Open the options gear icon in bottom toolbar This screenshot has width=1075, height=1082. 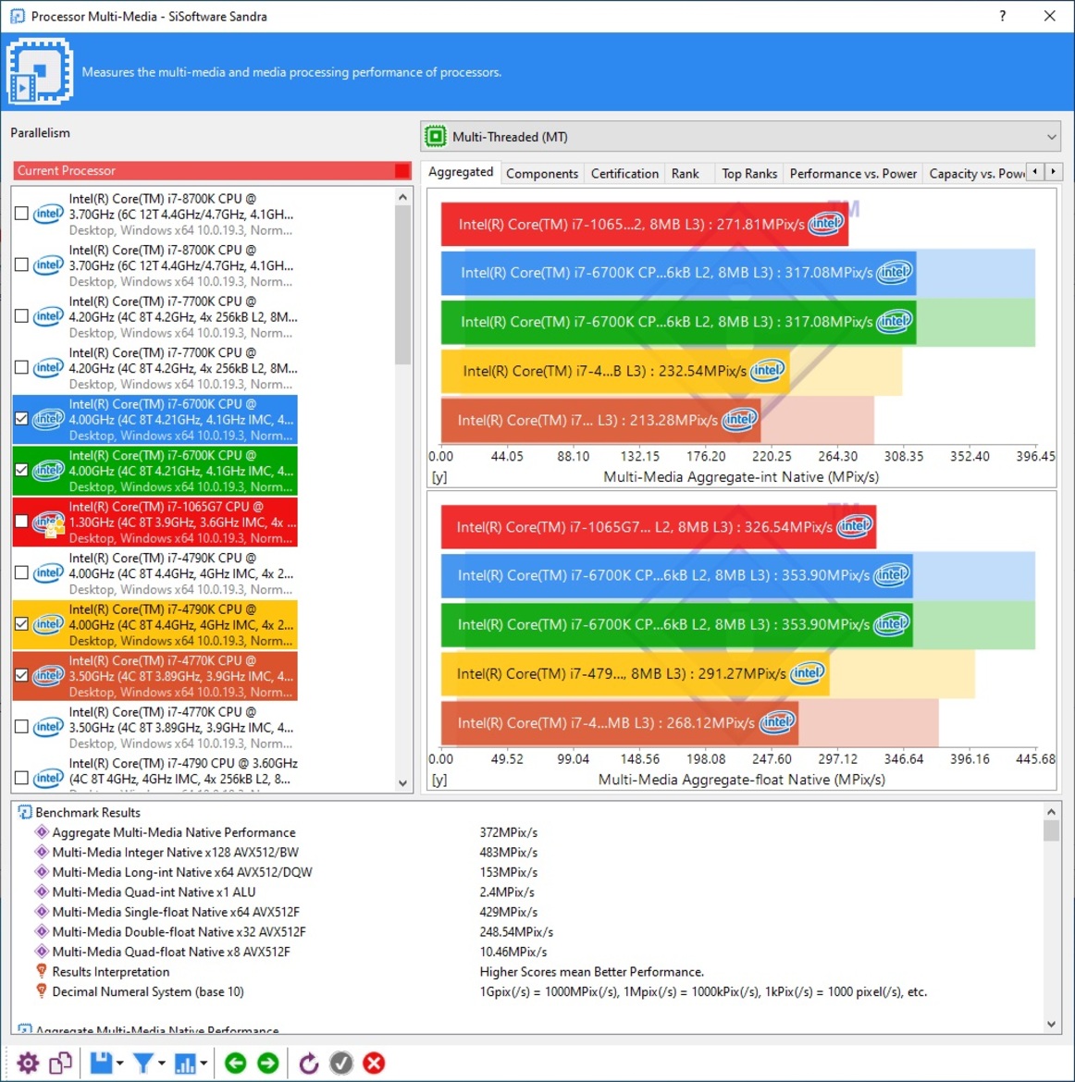[28, 1063]
